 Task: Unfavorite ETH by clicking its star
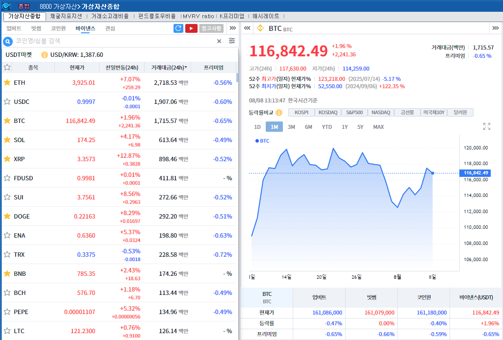tap(7, 83)
